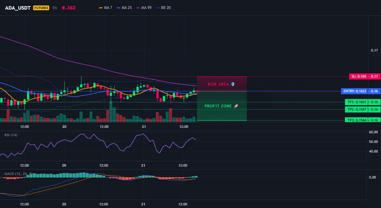Screen dimensions: 381x208
Task: Click the MACD (12, 26, 9) indicator label
Action: click(x=18, y=174)
